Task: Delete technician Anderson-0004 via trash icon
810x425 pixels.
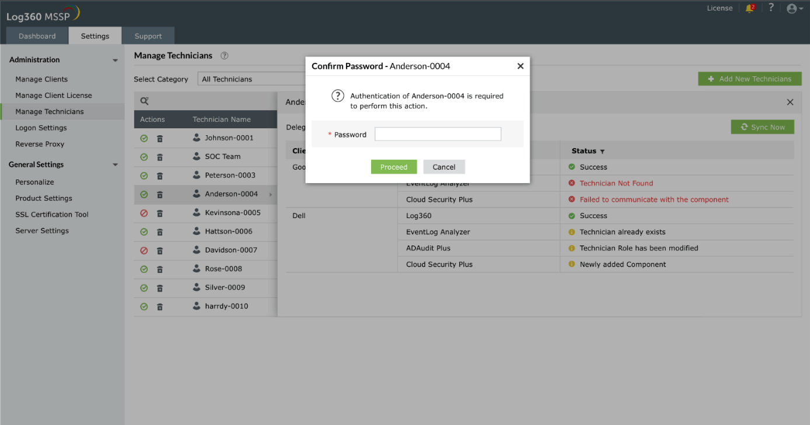Action: 160,194
